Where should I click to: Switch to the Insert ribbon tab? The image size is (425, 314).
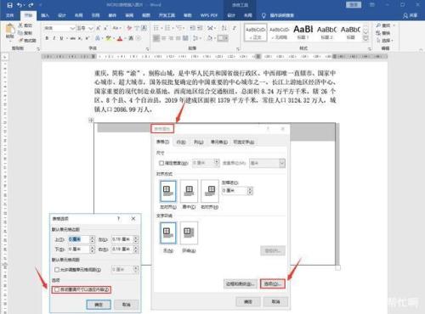[45, 15]
